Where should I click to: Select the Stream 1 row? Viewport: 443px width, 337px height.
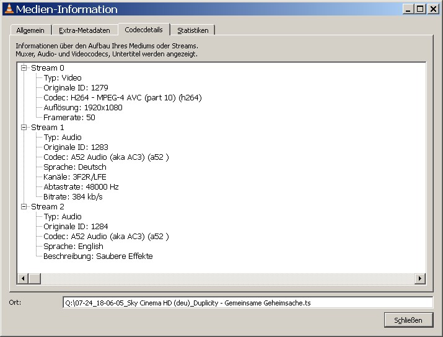(48, 128)
